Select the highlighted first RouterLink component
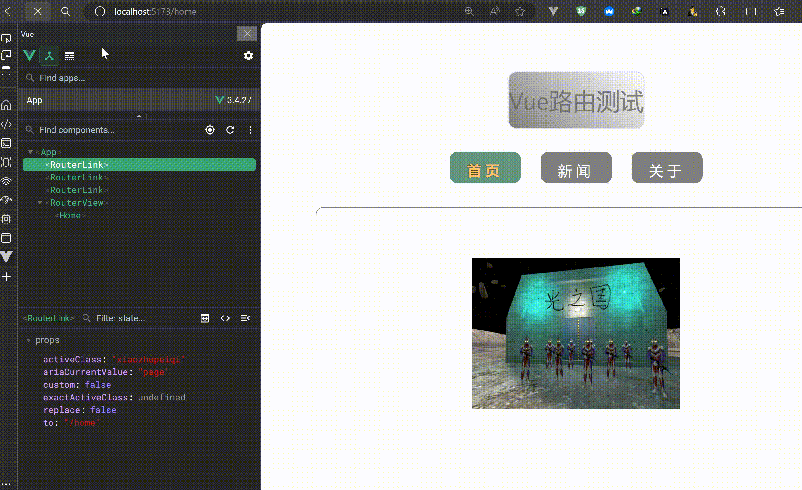802x490 pixels. pyautogui.click(x=139, y=165)
